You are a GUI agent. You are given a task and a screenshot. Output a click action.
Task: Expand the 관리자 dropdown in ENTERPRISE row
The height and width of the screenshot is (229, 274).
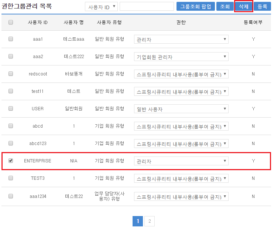click(x=181, y=161)
